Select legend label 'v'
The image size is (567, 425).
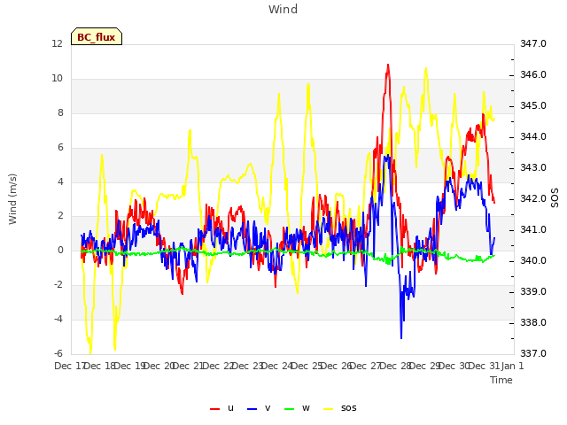(x=268, y=408)
